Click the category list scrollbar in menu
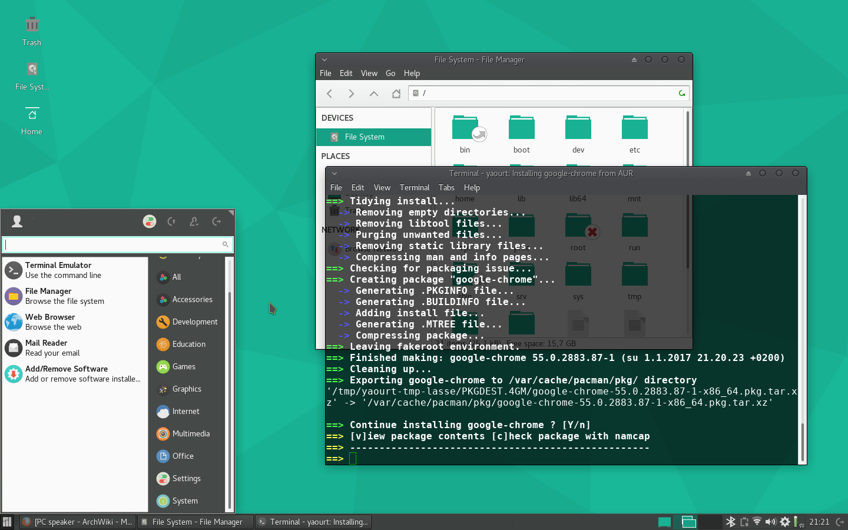The width and height of the screenshot is (848, 530). click(x=229, y=384)
